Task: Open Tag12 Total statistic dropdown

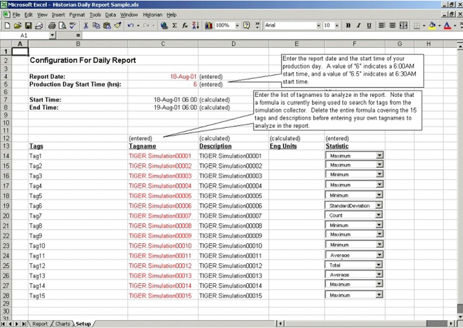Action: tap(379, 264)
